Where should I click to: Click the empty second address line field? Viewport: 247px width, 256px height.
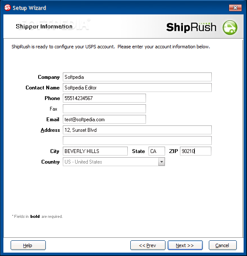coord(137,141)
